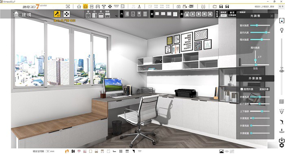285x154 pixels.
Task: Open the floor plan house icon
Action: [79, 7]
